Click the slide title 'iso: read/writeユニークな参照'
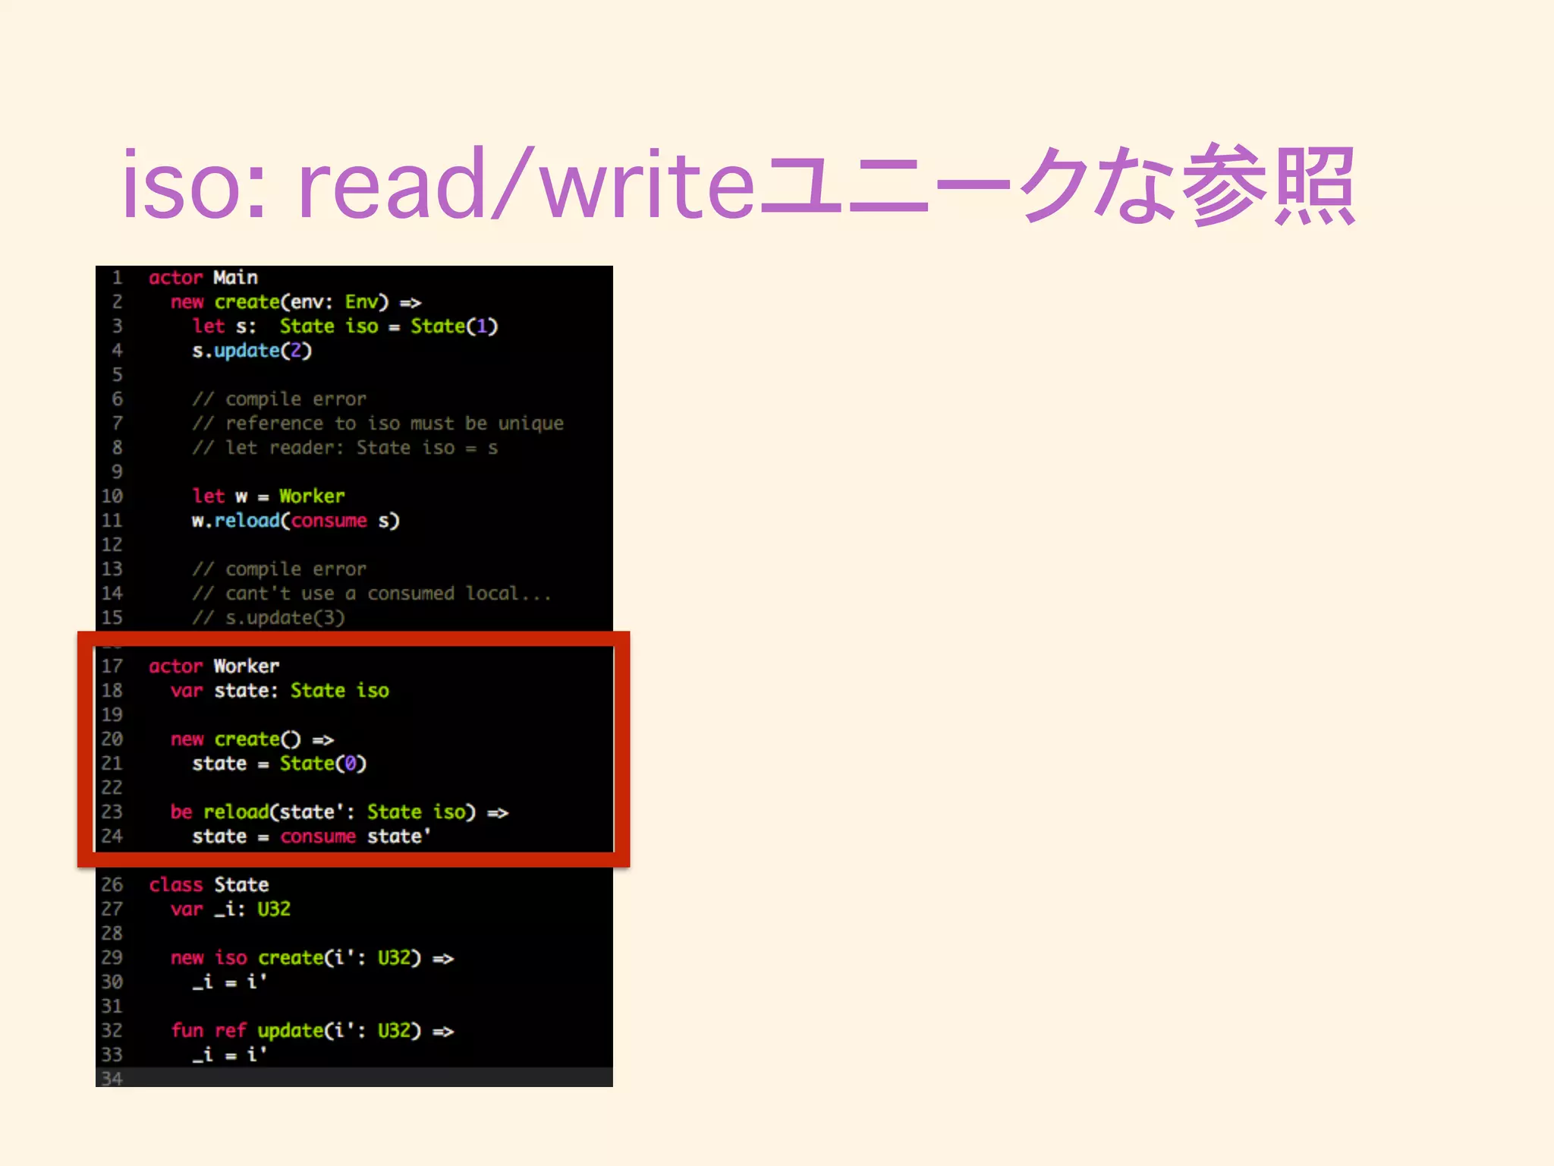The image size is (1554, 1166). tap(739, 184)
